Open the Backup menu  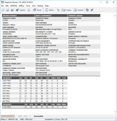tap(40, 6)
